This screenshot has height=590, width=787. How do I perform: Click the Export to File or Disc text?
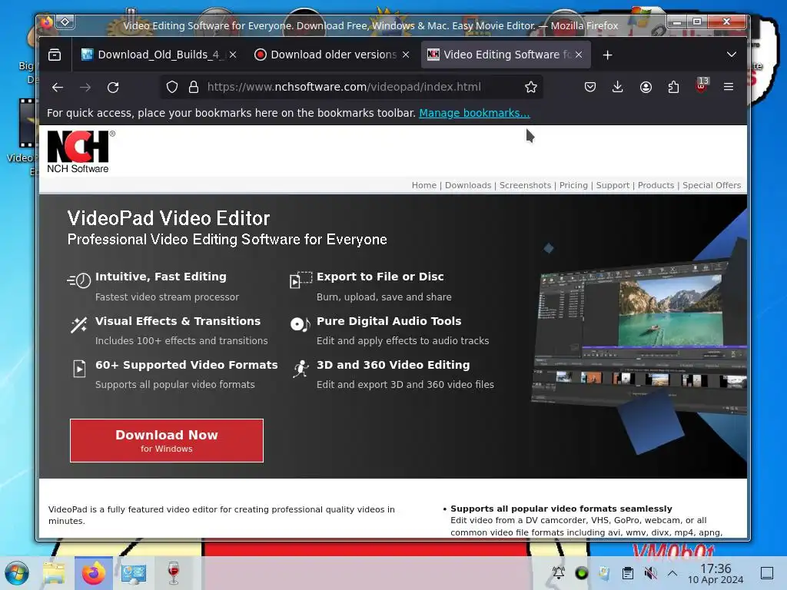(x=380, y=277)
